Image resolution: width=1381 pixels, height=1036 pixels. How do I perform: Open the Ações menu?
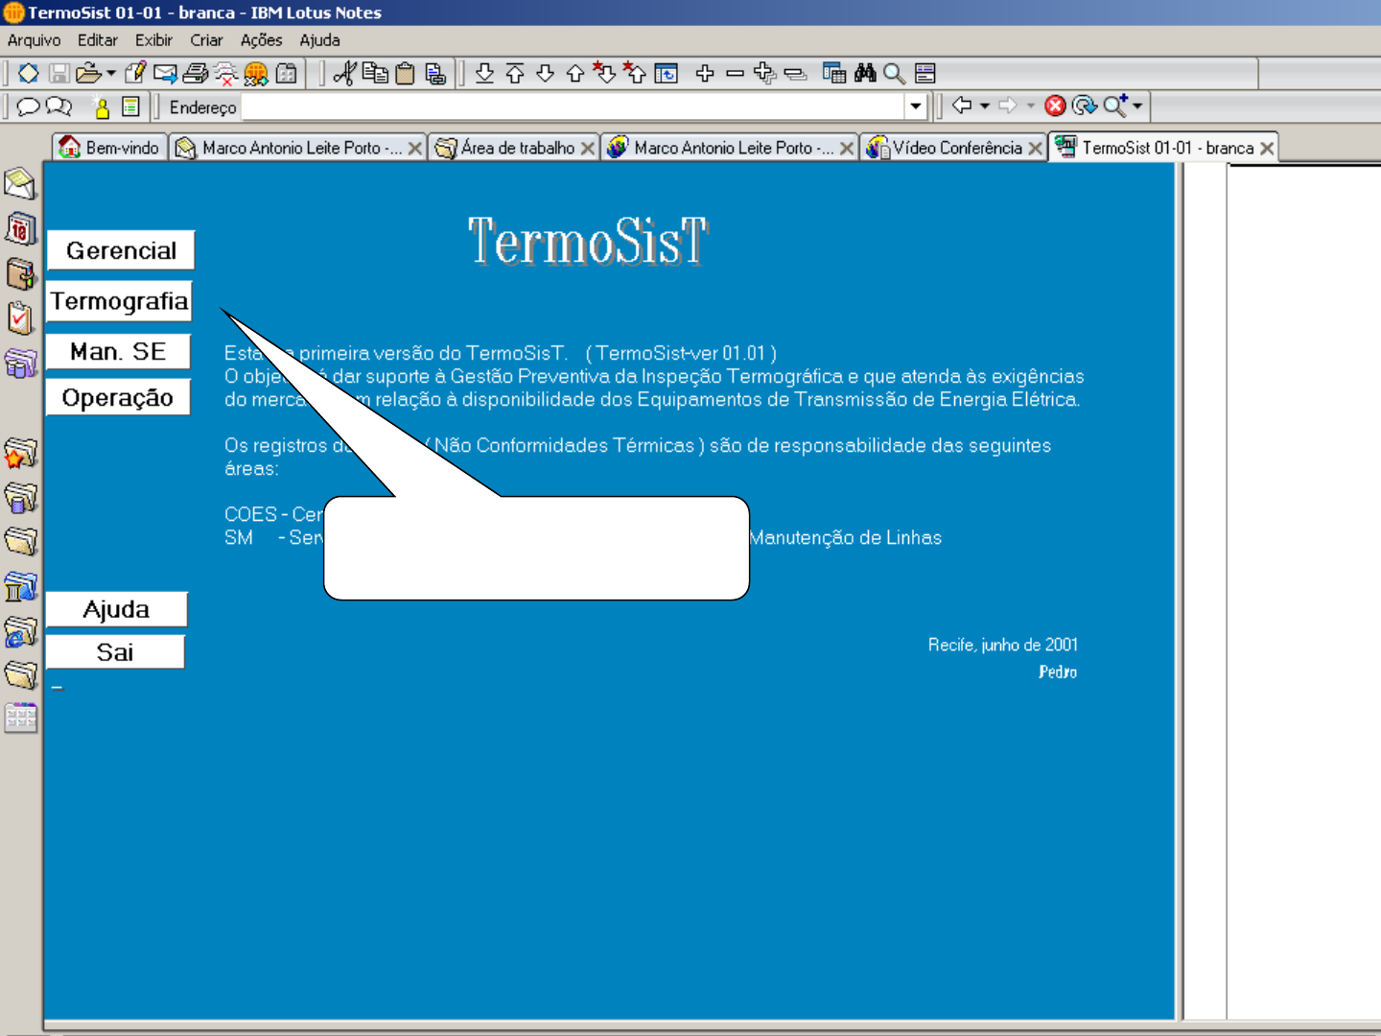(x=261, y=40)
